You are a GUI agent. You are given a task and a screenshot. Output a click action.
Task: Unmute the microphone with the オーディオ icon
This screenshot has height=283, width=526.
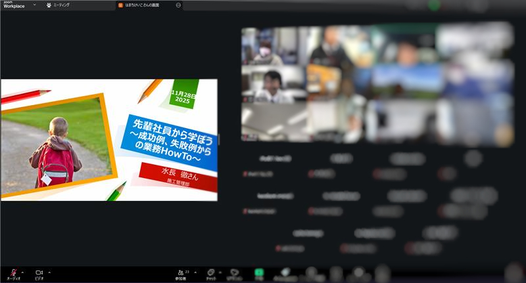(12, 272)
